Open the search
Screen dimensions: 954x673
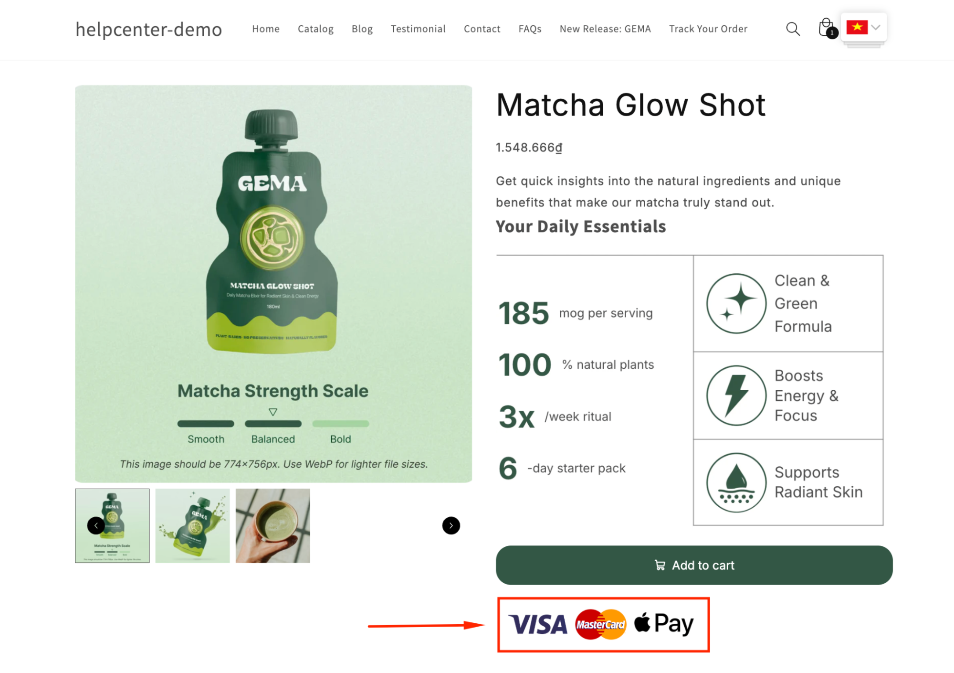pos(793,29)
